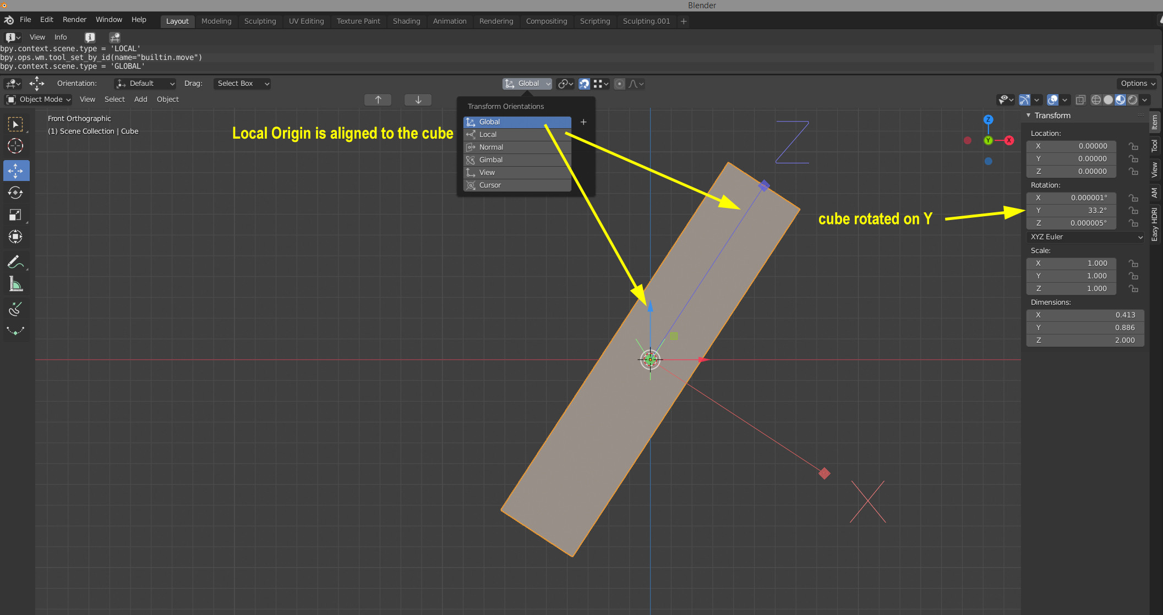
Task: Open the Global transform orientation dropdown
Action: point(527,84)
